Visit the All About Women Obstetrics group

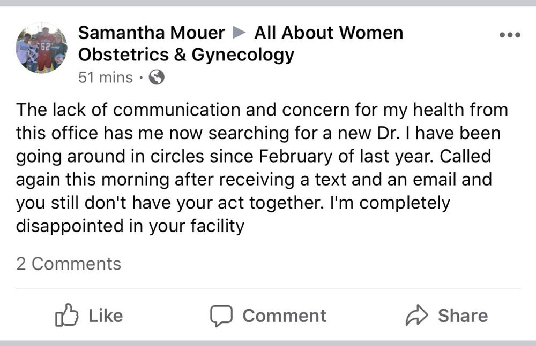coord(327,33)
